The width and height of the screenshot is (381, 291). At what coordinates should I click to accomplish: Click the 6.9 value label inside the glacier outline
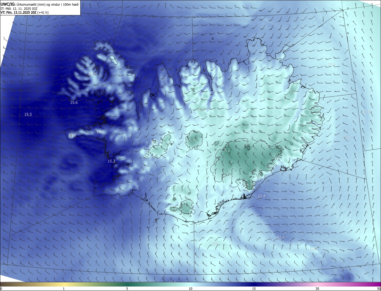(x=192, y=140)
